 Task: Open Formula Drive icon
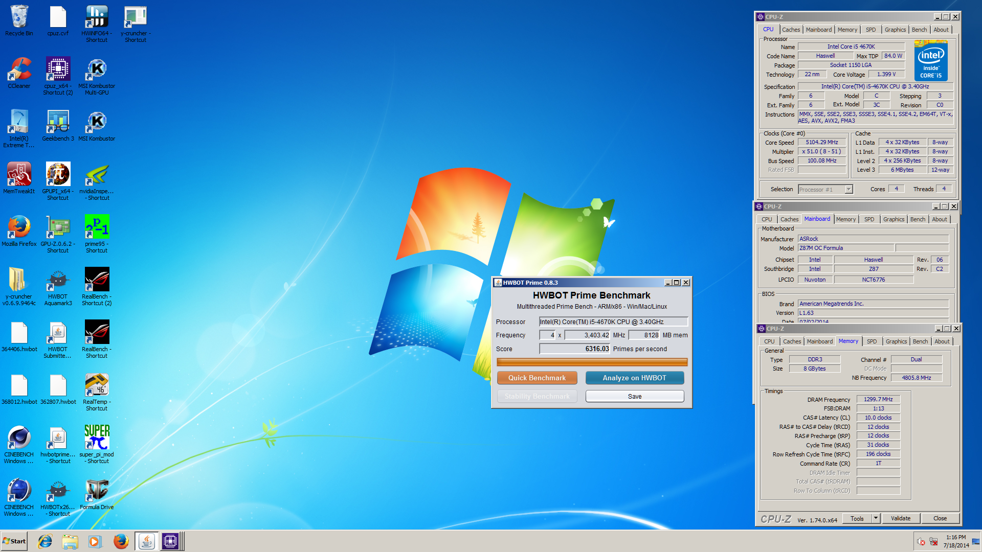[97, 494]
